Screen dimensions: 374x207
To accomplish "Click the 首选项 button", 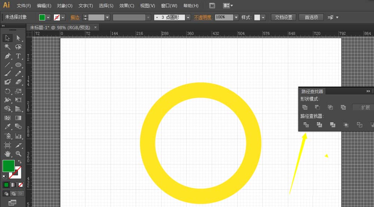I will click(311, 17).
